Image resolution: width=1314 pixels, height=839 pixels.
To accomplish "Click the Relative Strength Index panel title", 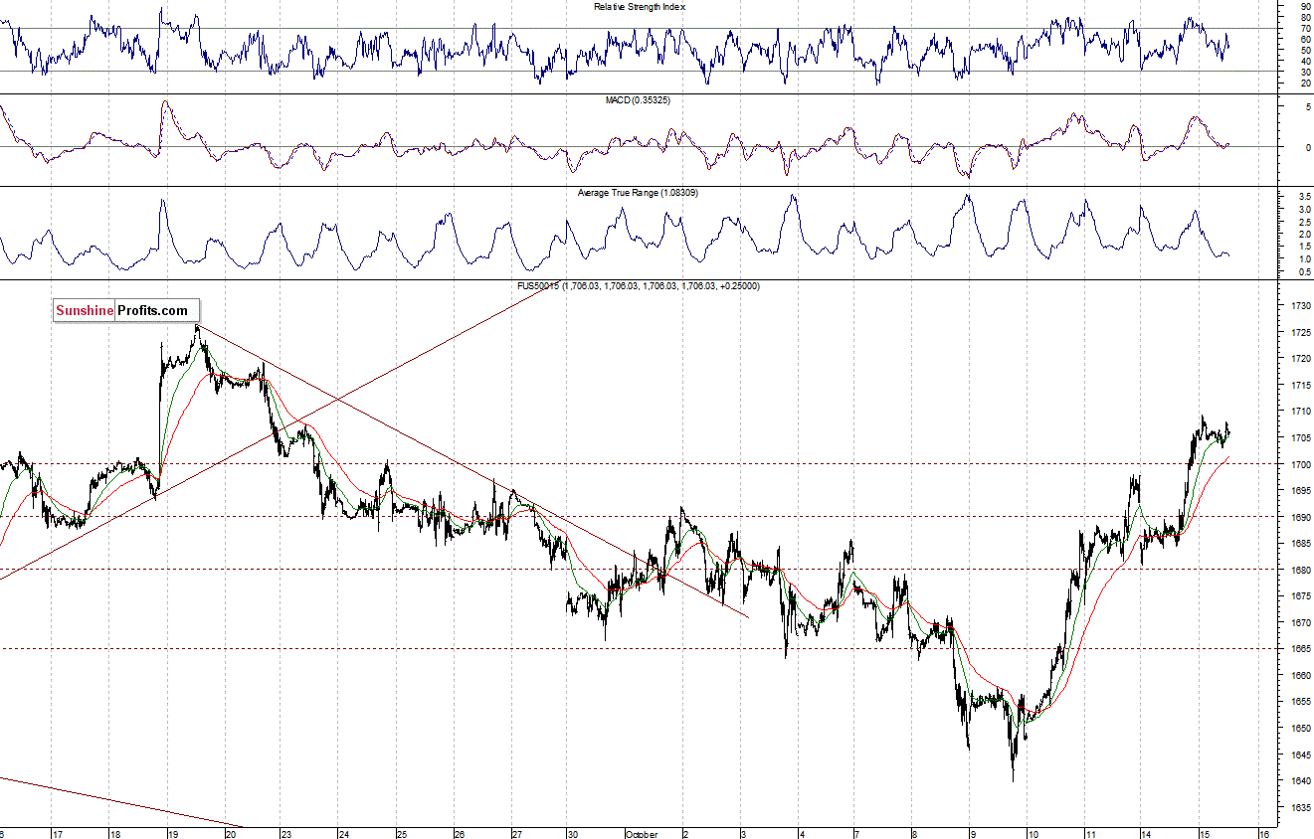I will pyautogui.click(x=640, y=7).
